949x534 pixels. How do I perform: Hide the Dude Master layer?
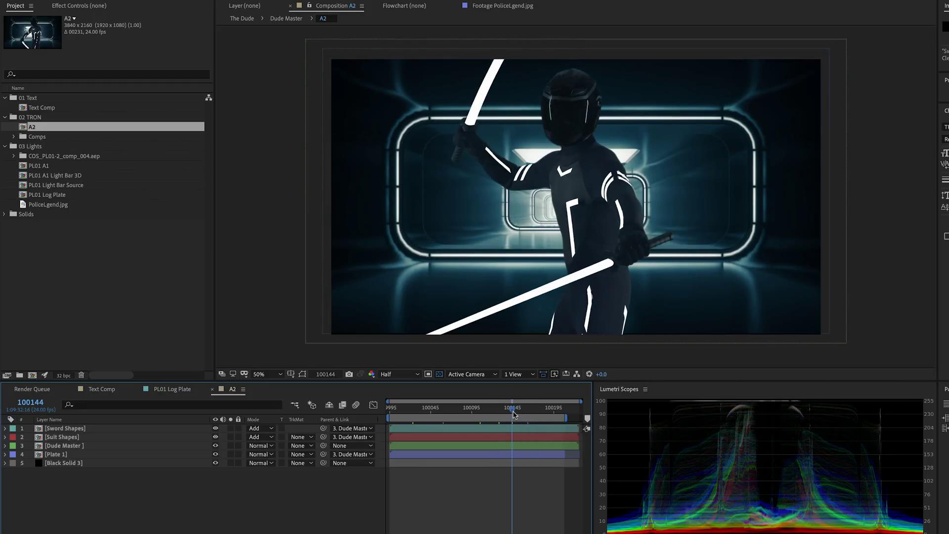[x=216, y=446]
